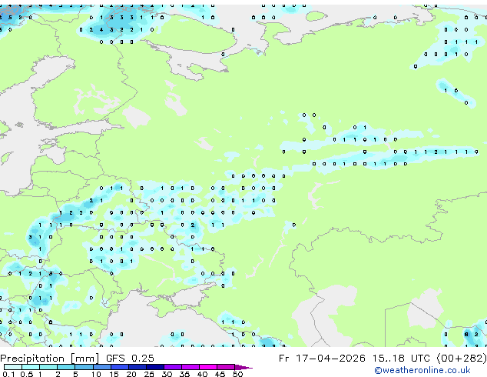Select the 2–5 mm legend color swatch
487x377 pixels.
point(66,367)
